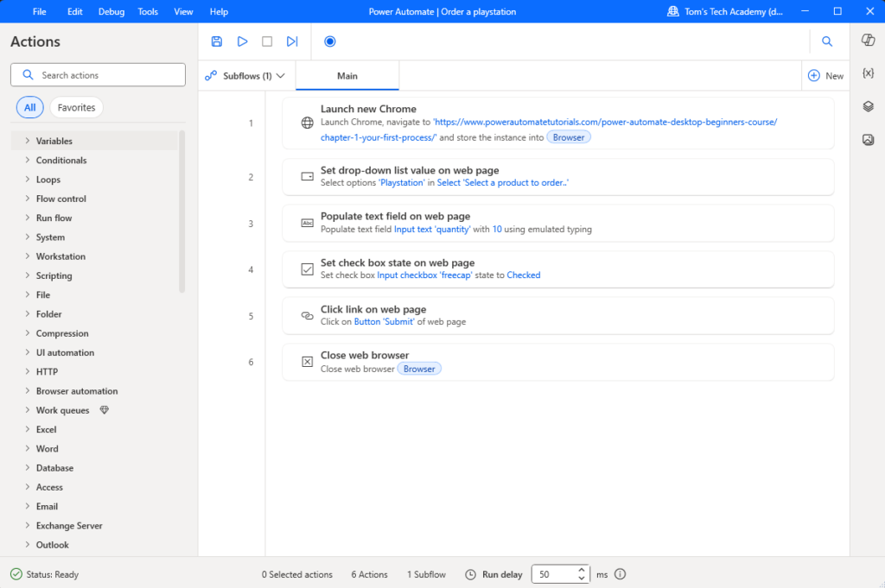The width and height of the screenshot is (885, 588).
Task: Open the UI elements pane icon
Action: coord(868,106)
